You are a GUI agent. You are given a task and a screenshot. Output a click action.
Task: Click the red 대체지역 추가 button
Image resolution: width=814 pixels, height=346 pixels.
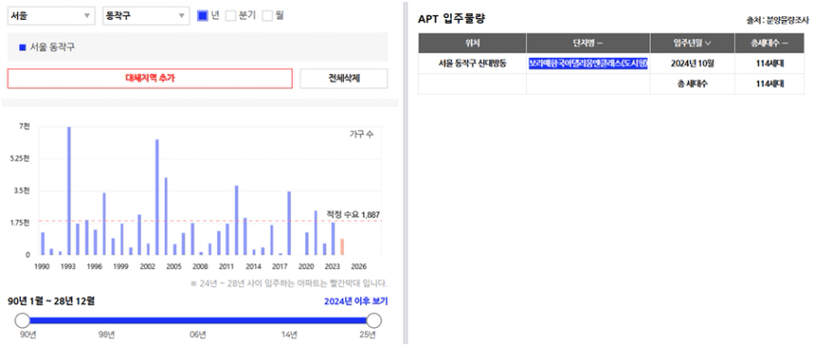pyautogui.click(x=150, y=78)
